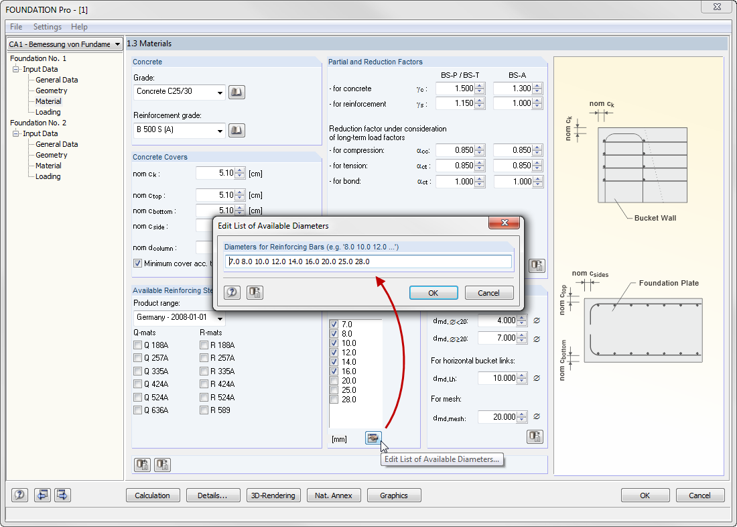Enable R 589 mat checkbox
737x527 pixels.
[x=204, y=410]
